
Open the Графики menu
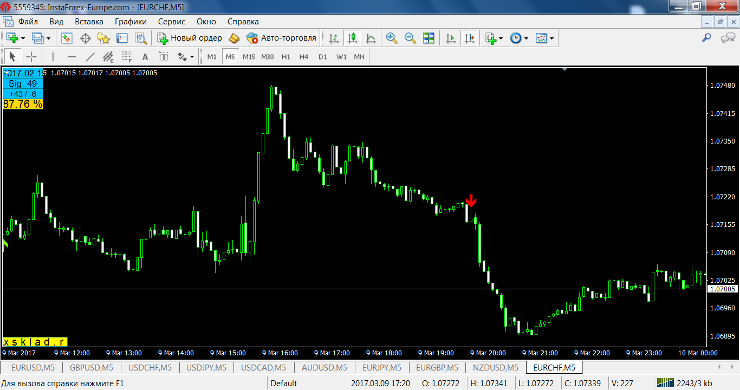point(131,22)
